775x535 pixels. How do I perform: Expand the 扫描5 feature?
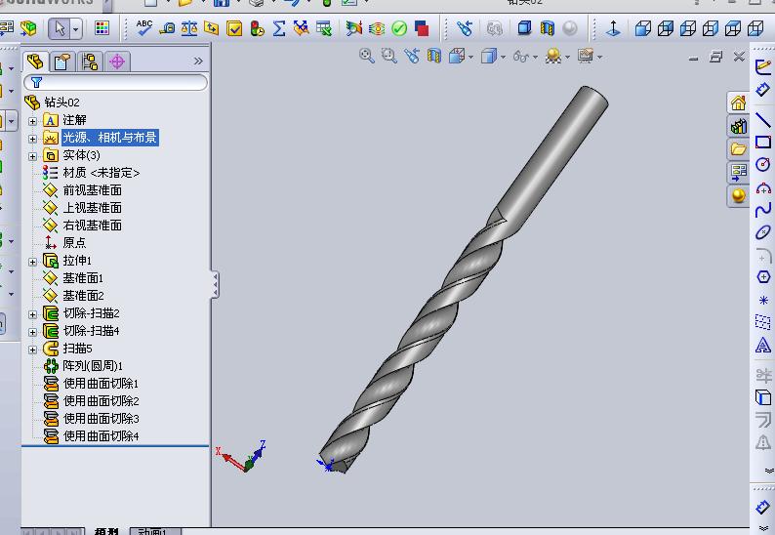pos(32,350)
